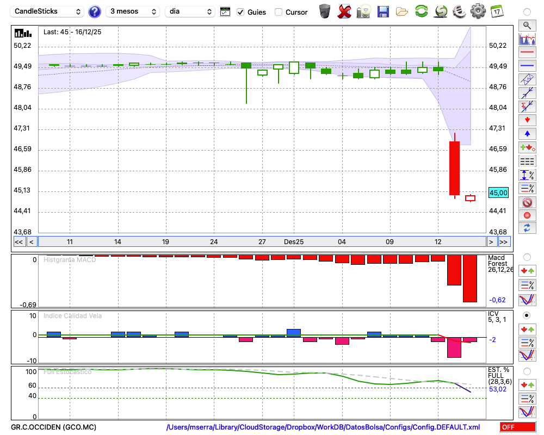This screenshot has height=435, width=544.
Task: Jump to end with >> button
Action: (x=504, y=242)
